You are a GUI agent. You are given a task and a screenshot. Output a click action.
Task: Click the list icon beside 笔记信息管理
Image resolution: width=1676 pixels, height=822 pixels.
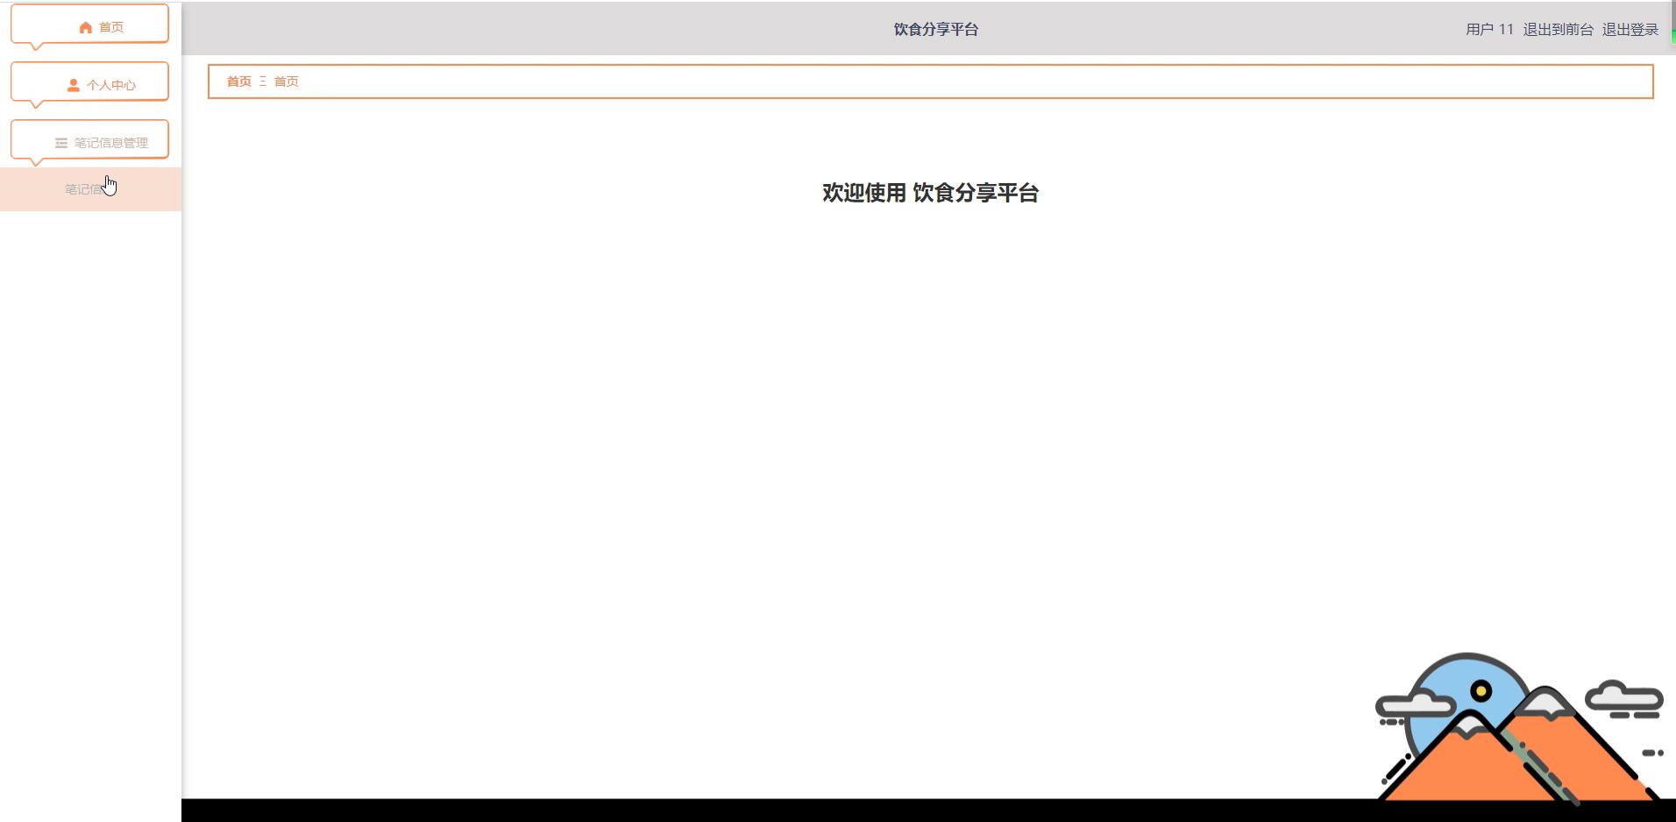tap(61, 144)
